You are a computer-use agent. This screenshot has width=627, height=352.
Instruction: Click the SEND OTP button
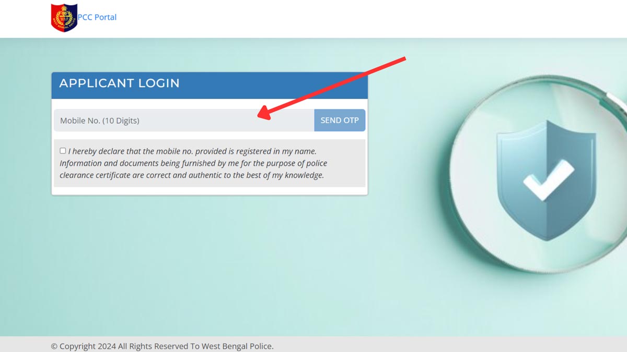click(340, 120)
